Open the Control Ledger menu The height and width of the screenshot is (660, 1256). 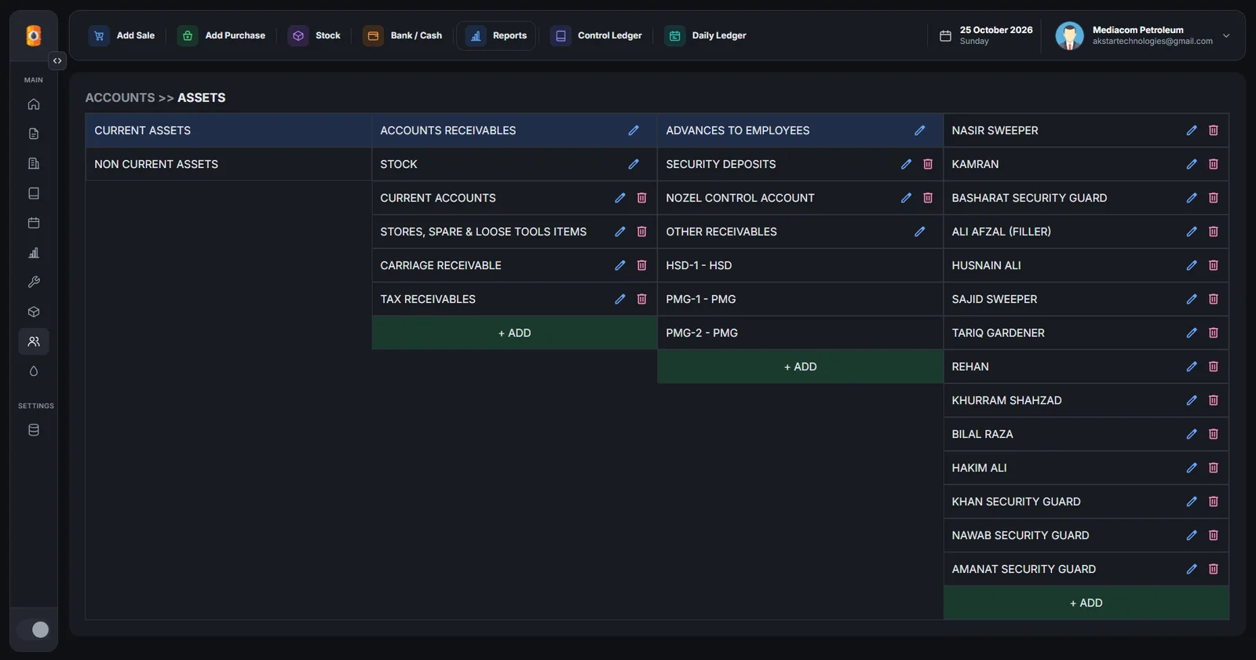coord(597,35)
